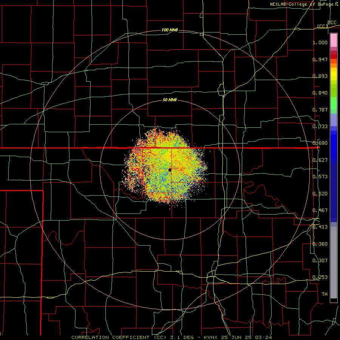Click the 0.520 scale value
340x340 pixels.
(x=320, y=194)
